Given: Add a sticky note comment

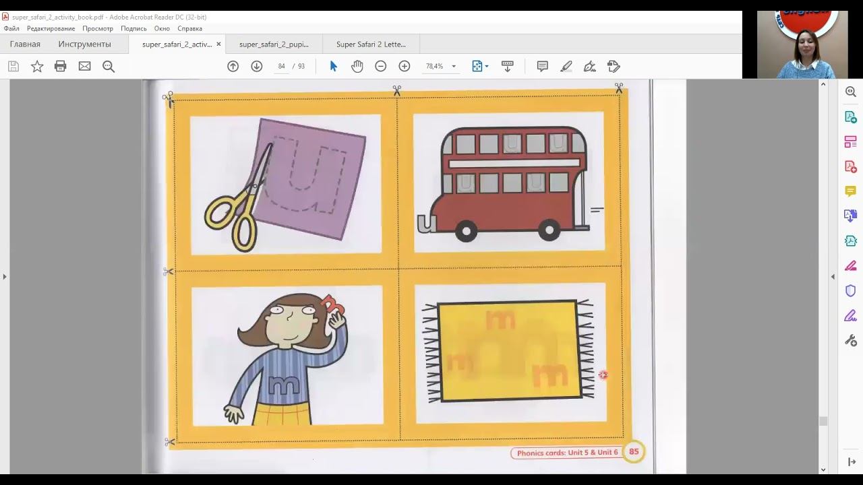Looking at the screenshot, I should click(542, 66).
